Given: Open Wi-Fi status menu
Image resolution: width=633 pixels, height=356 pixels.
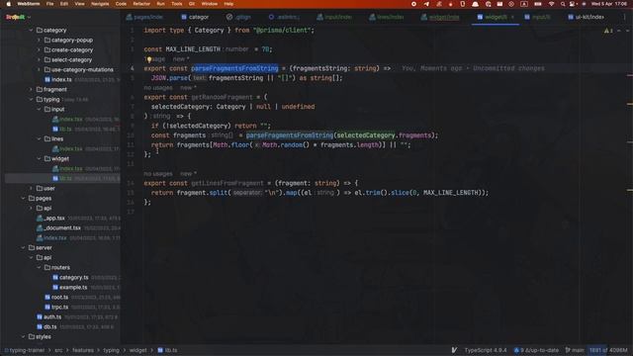Looking at the screenshot, I should 551,4.
